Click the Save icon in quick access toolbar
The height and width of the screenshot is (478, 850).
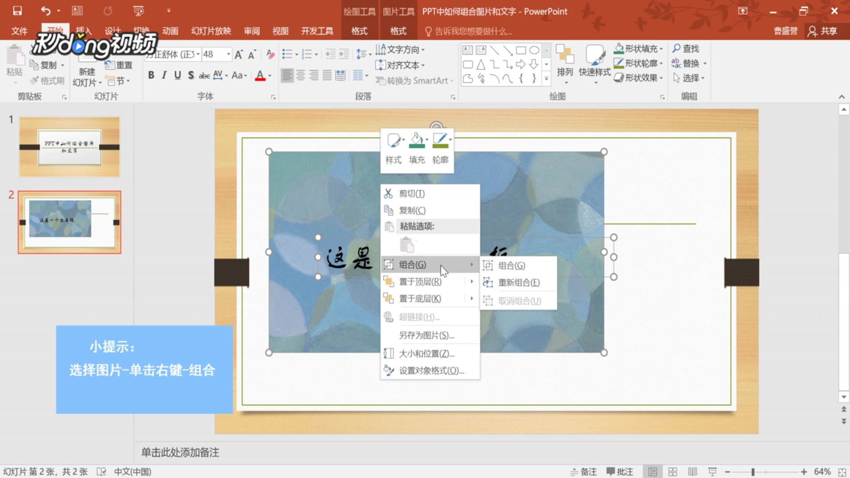coord(17,11)
